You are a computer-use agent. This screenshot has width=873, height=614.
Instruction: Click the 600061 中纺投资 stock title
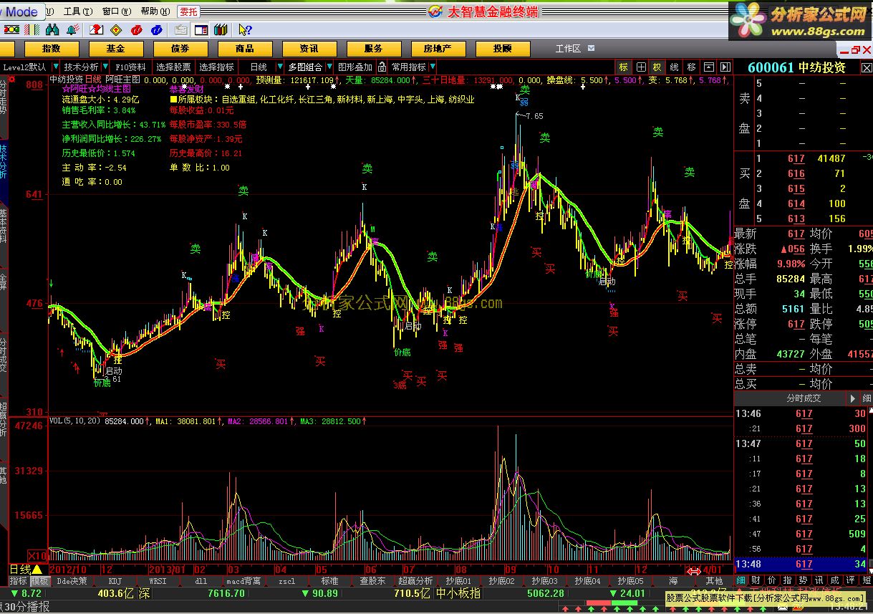point(796,67)
